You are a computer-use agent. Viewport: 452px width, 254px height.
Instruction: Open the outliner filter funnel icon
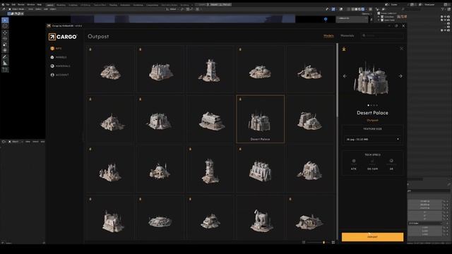[x=443, y=9]
